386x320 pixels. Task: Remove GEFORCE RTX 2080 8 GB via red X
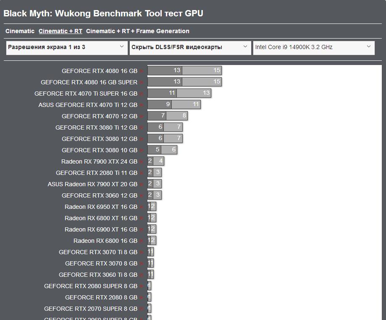point(141,297)
